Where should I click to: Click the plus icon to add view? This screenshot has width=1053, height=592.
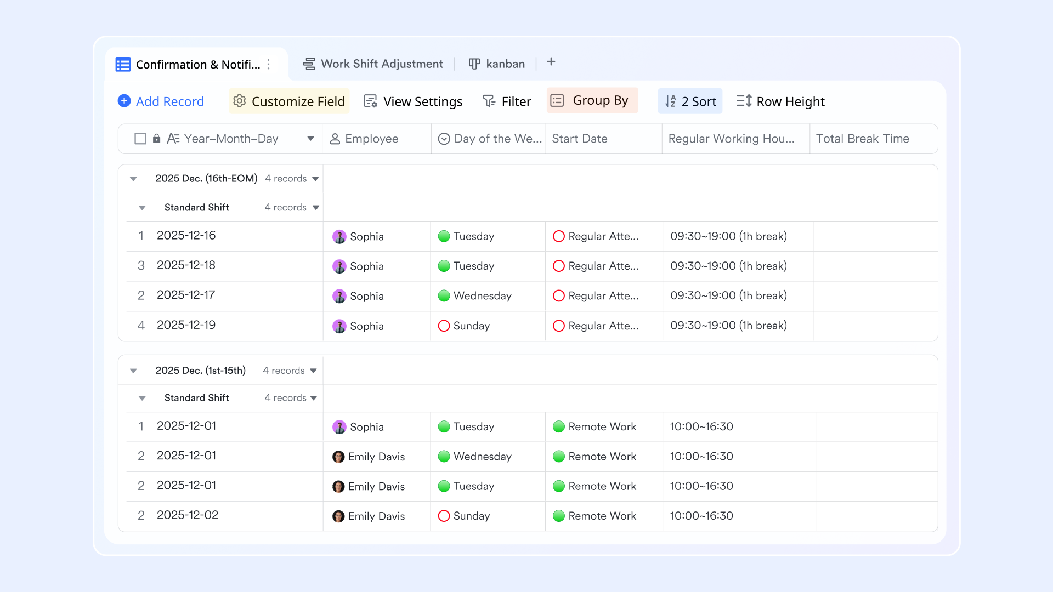[x=551, y=62]
